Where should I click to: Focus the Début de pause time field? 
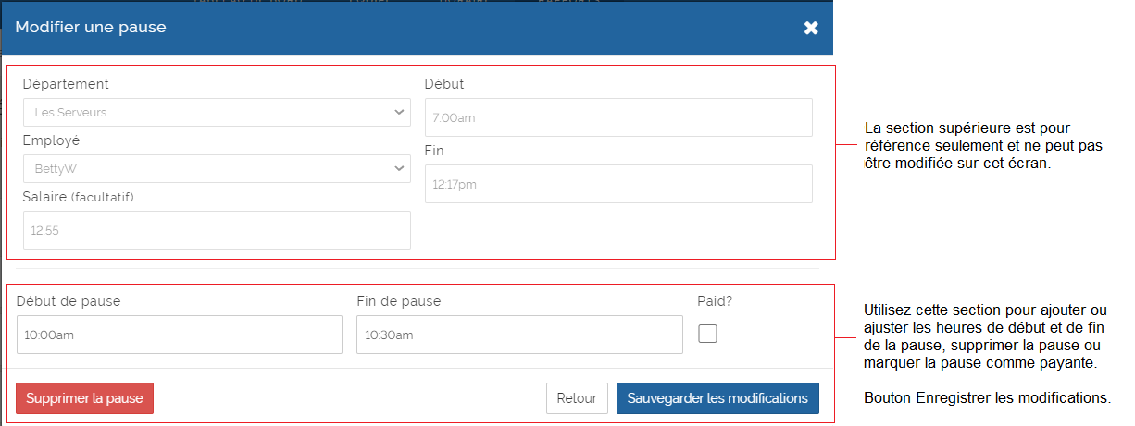179,335
